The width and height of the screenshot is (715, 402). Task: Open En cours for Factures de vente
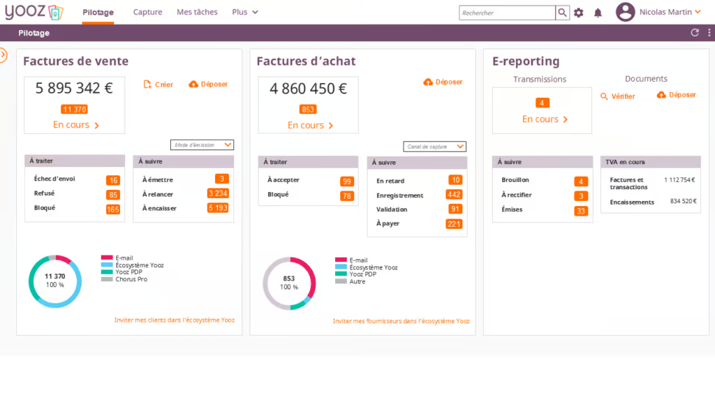pos(75,125)
